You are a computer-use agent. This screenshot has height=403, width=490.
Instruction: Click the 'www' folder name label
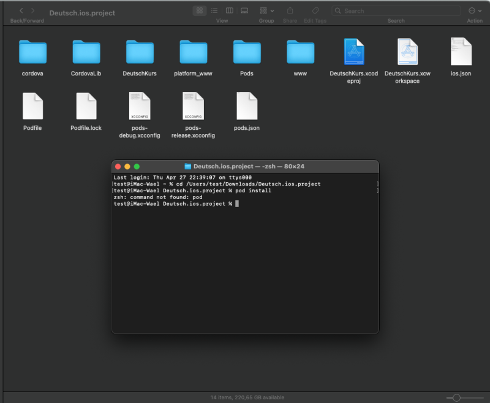pyautogui.click(x=300, y=73)
